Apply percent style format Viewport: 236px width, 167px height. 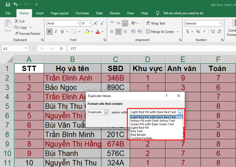[x=198, y=32]
